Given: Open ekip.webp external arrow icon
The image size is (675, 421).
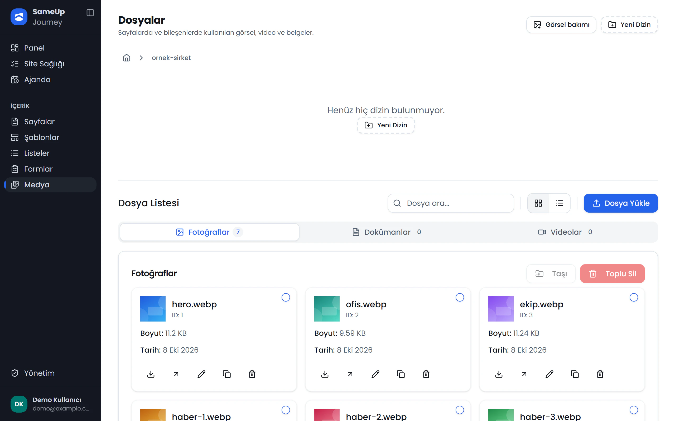Looking at the screenshot, I should point(524,374).
